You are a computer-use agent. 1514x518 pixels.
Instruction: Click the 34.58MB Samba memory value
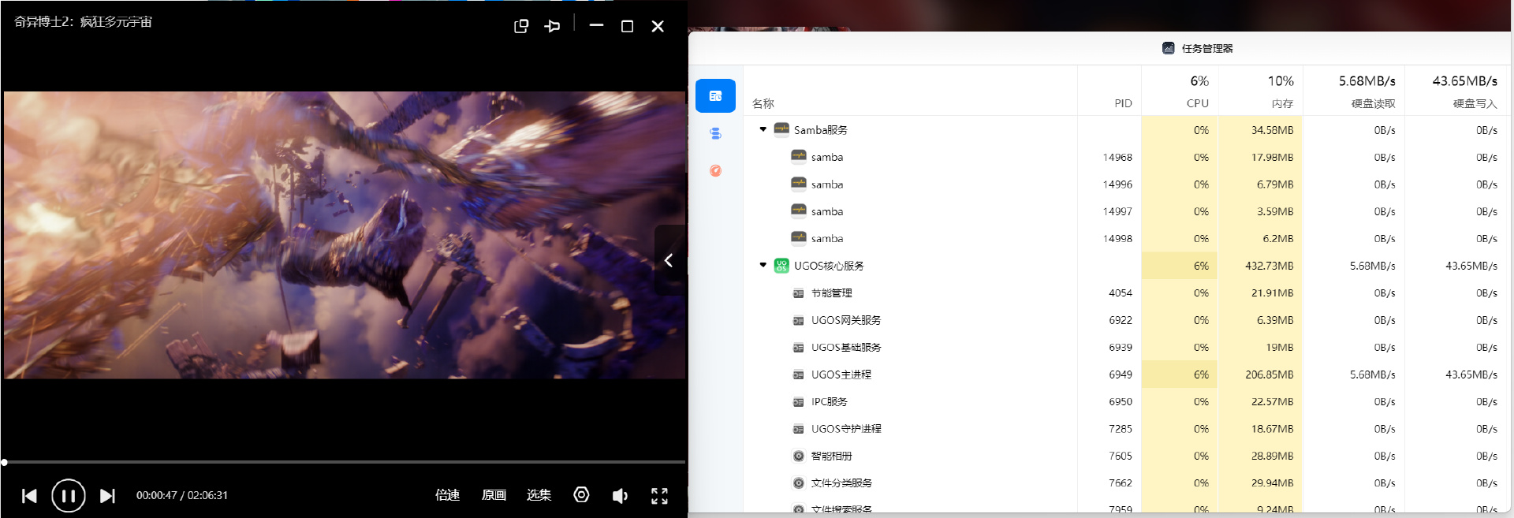tap(1272, 130)
